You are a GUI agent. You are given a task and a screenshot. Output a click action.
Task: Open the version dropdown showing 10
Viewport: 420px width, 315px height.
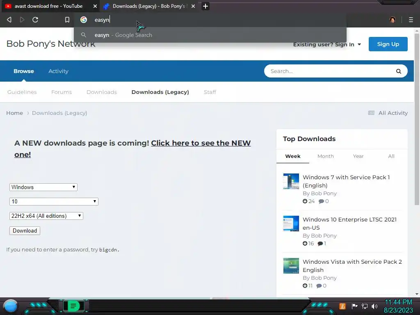tap(54, 201)
